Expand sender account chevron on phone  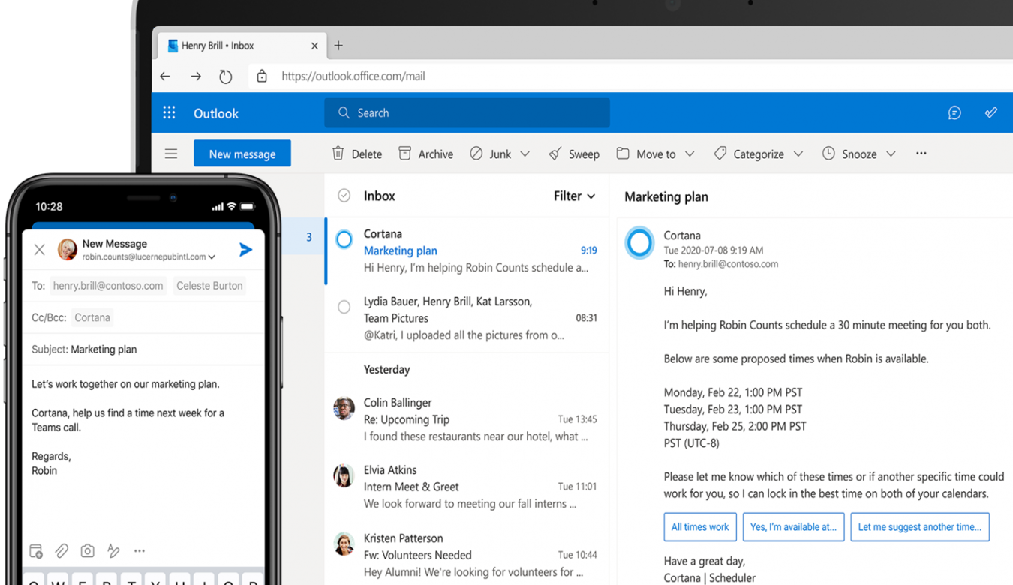coord(212,257)
